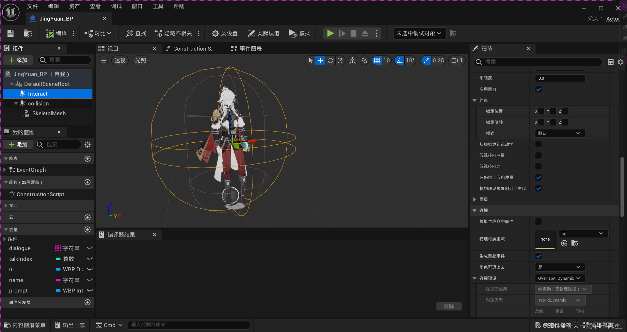The width and height of the screenshot is (627, 332).
Task: Open My Blueprint panel settings gear
Action: point(88,145)
